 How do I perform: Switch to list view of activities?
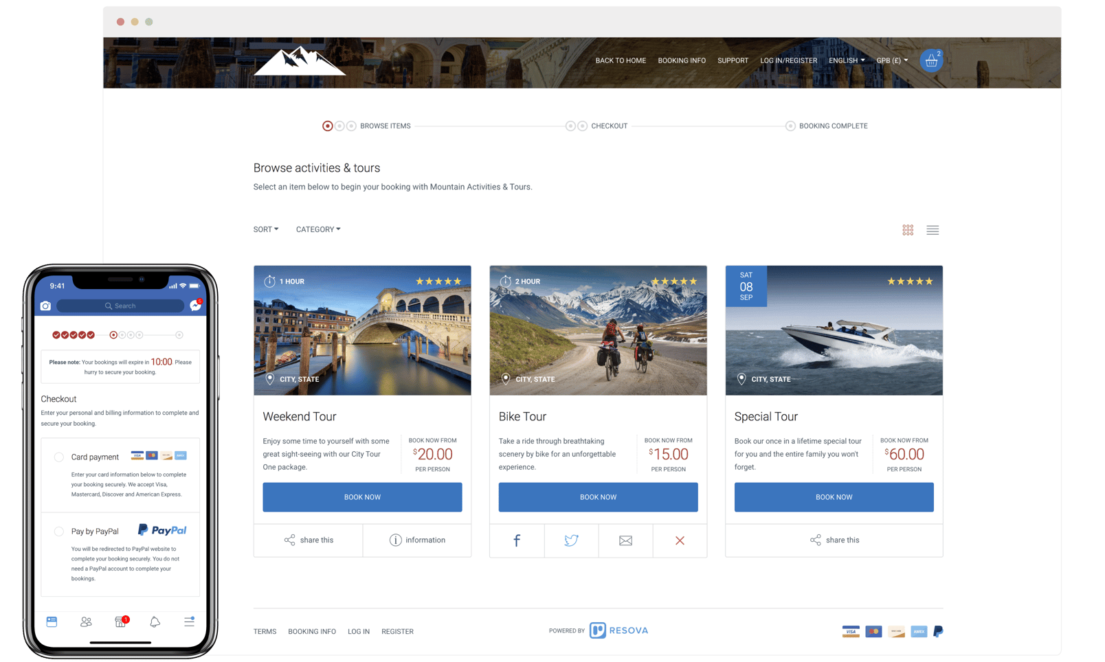933,230
